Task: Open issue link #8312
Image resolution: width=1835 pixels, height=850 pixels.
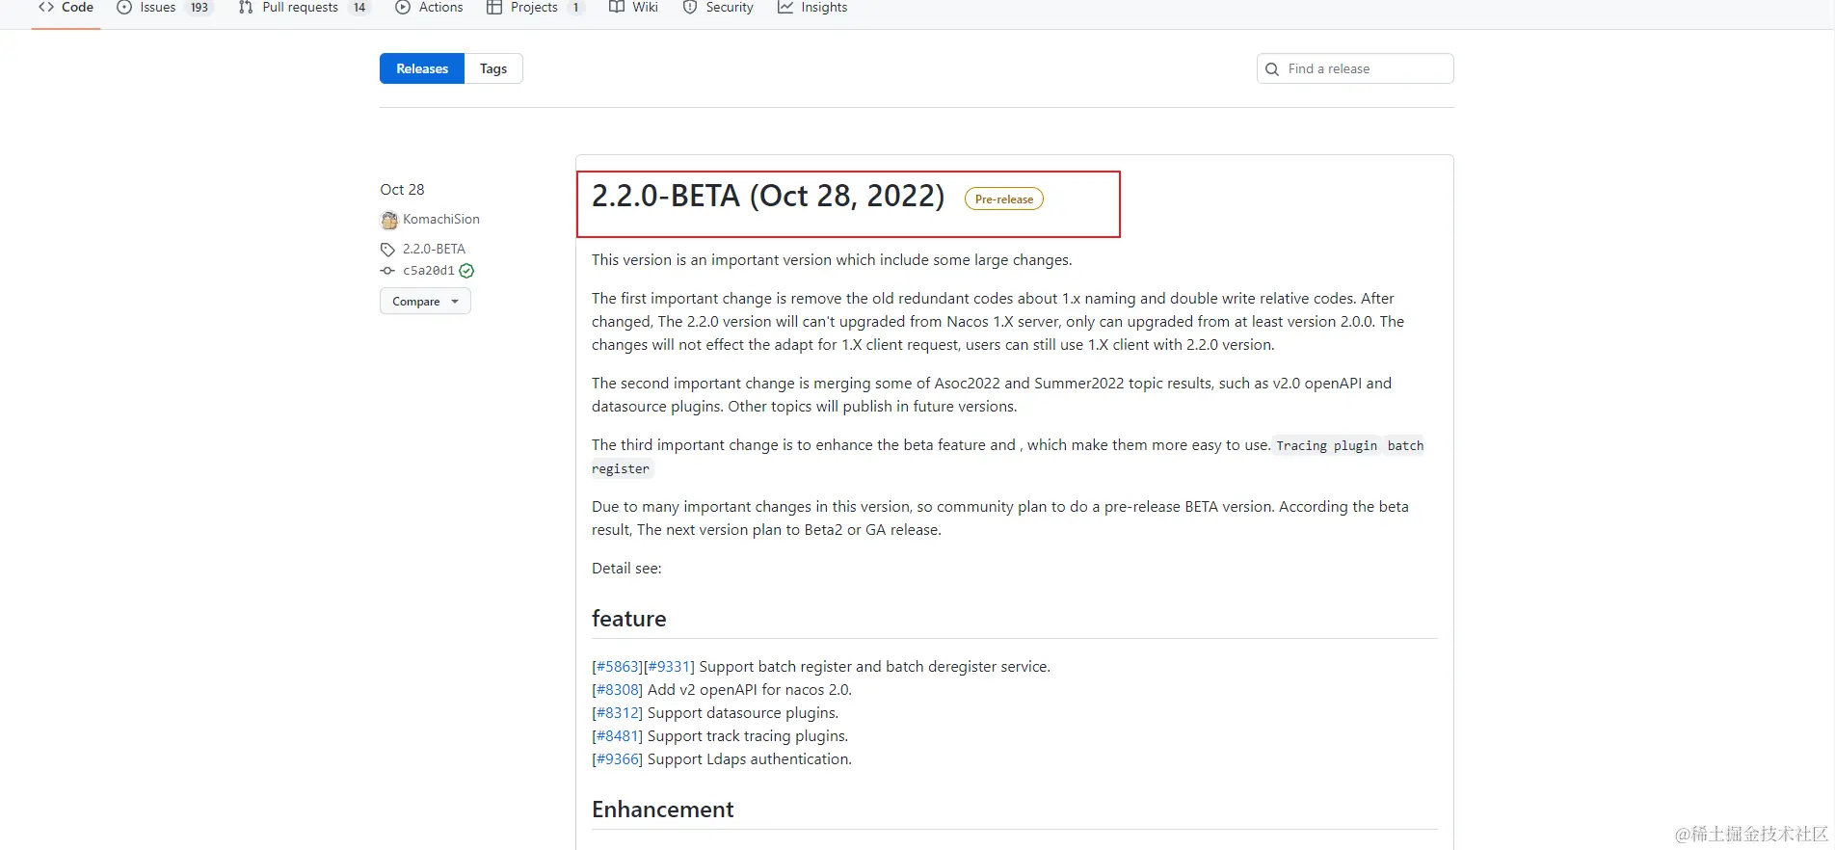Action: pyautogui.click(x=618, y=713)
